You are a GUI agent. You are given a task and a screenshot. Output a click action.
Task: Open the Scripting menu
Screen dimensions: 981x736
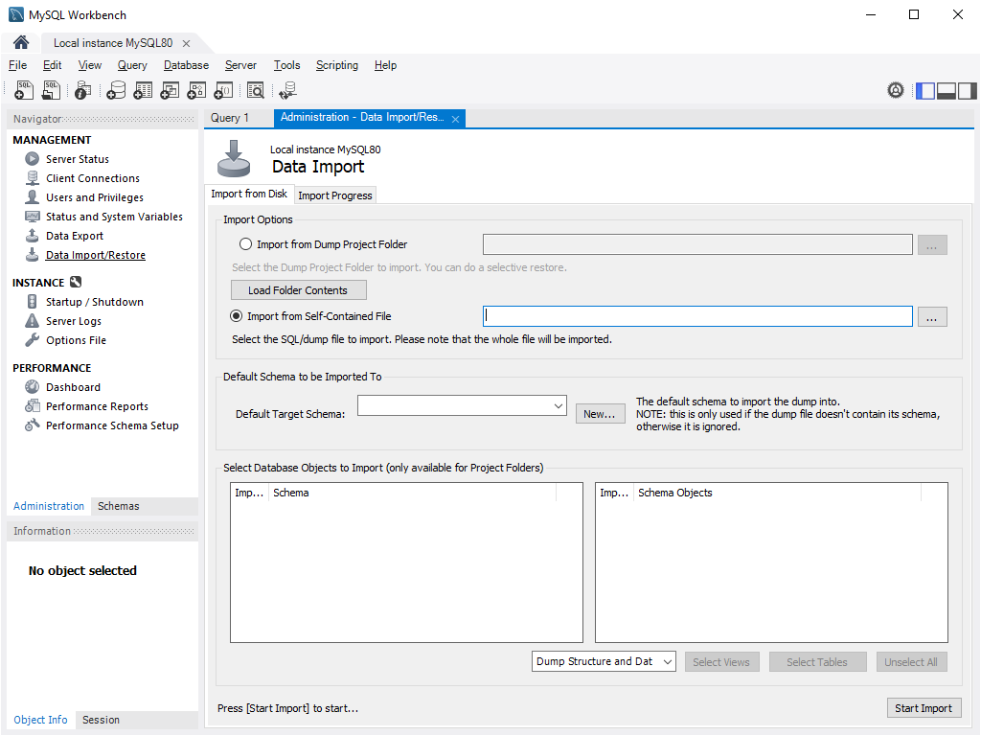[336, 65]
